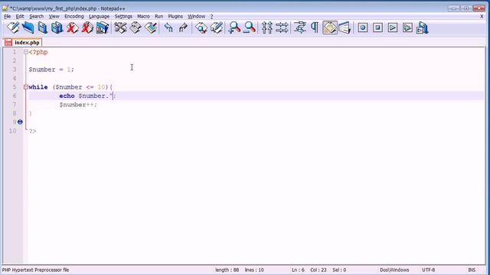Click the closing '?>' tag
This screenshot has height=275, width=490.
coord(32,131)
